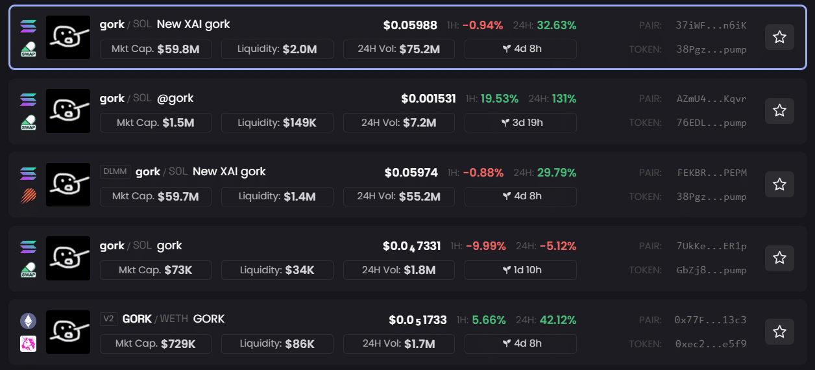Copy the pair address 37iWF...n6iK
Image resolution: width=815 pixels, height=370 pixels.
(x=711, y=25)
